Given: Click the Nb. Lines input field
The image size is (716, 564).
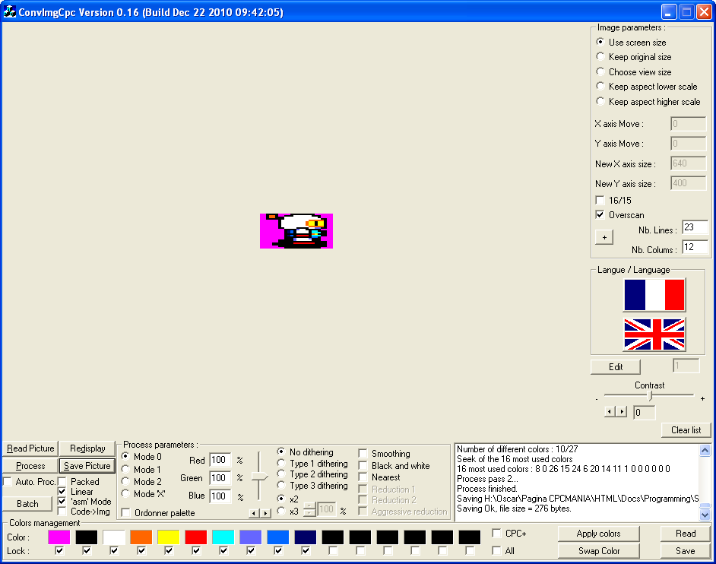Looking at the screenshot, I should pos(695,227).
